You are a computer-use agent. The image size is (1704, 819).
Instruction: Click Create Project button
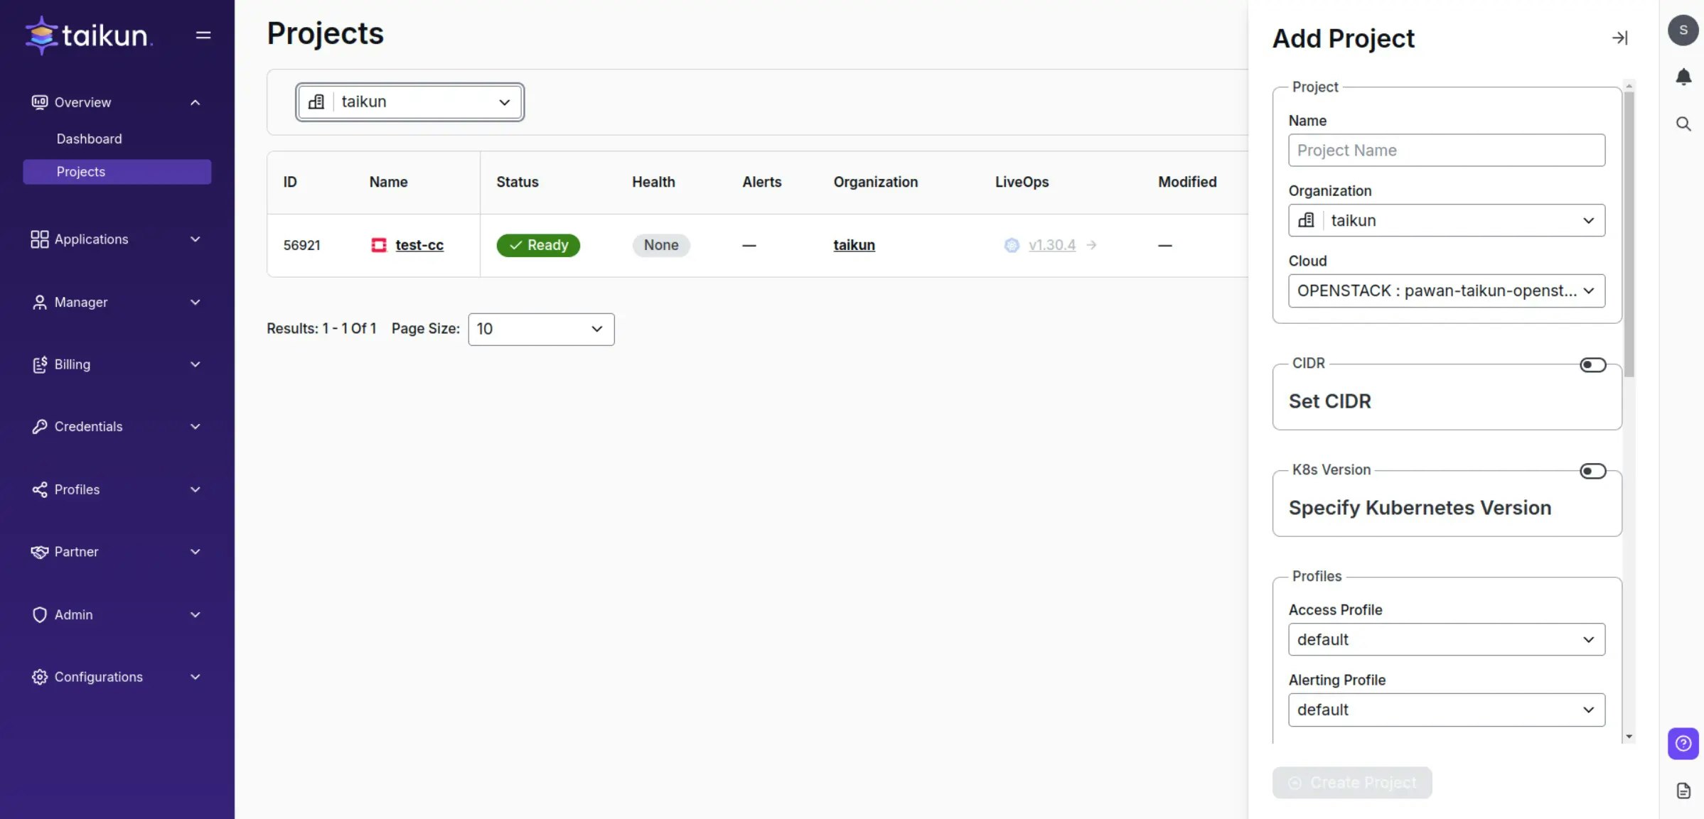click(1351, 783)
